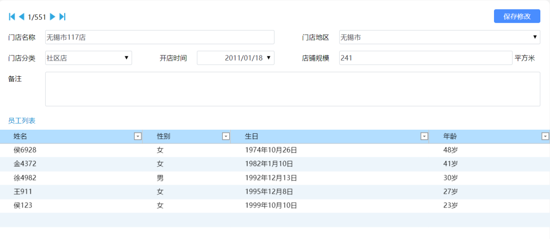Go to the first record

[12, 17]
